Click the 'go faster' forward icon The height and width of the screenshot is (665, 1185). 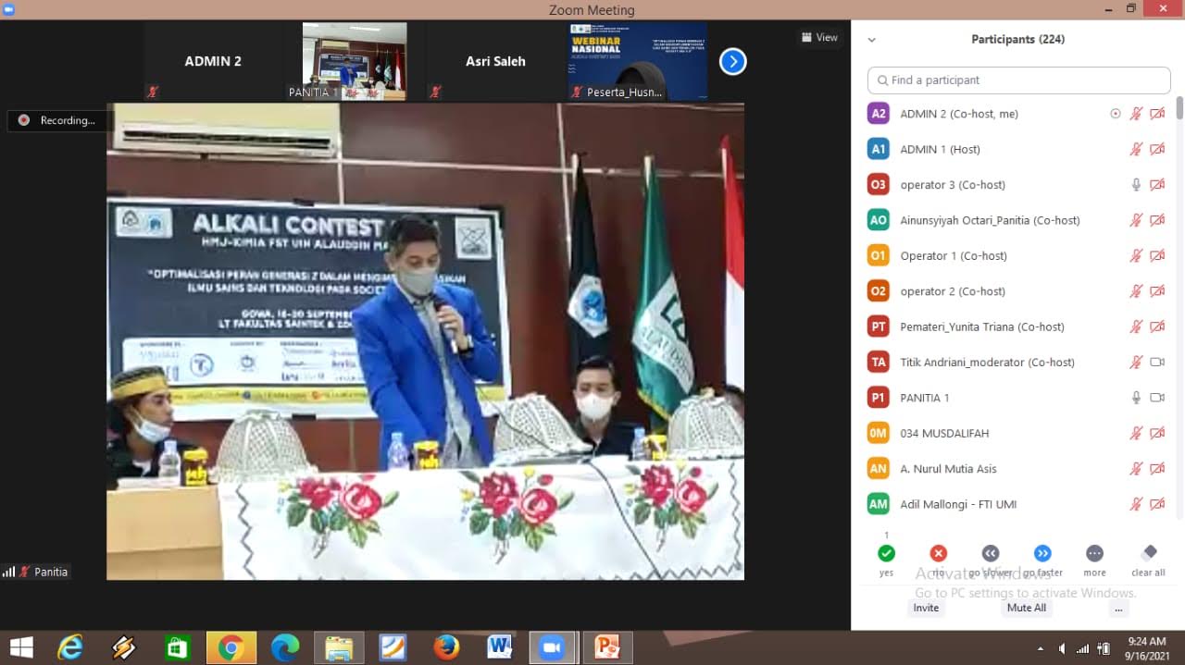pyautogui.click(x=1042, y=553)
